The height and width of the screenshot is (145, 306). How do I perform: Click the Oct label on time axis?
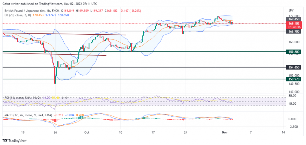click(x=87, y=132)
